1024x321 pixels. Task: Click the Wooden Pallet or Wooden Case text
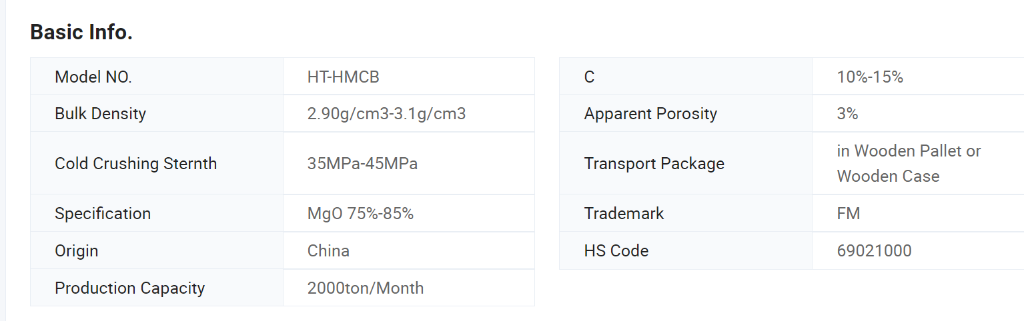pyautogui.click(x=909, y=163)
